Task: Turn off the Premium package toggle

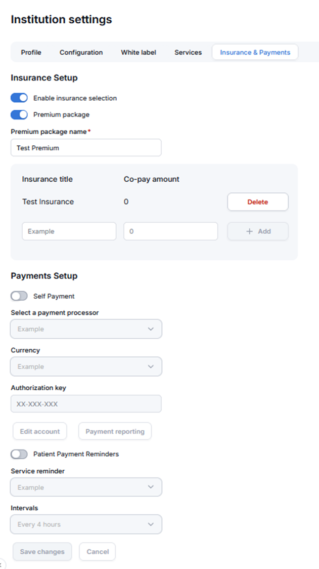Action: click(19, 114)
